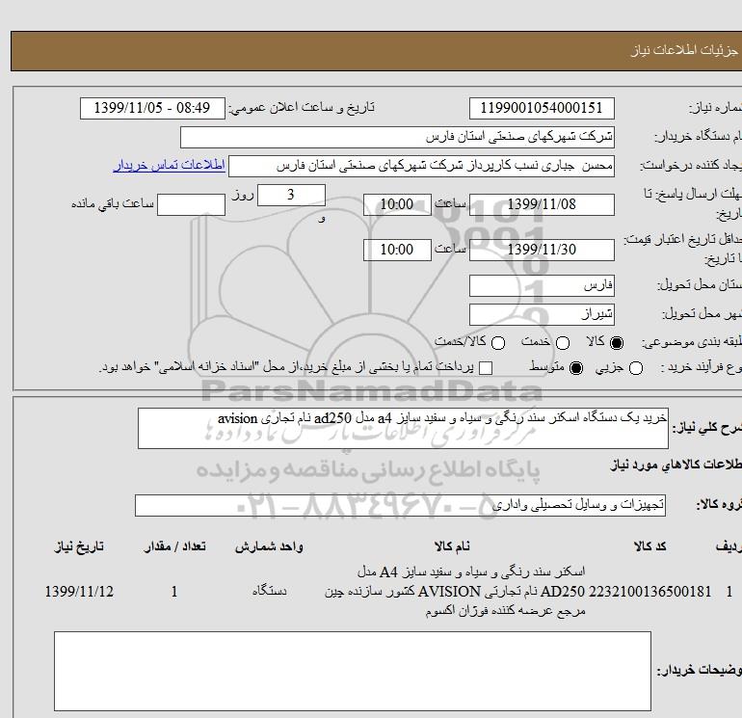Open the buyer contact information link
Screen dimensions: 742x718
(169, 165)
